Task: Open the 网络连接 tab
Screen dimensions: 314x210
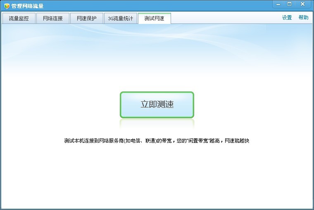Action: click(52, 19)
